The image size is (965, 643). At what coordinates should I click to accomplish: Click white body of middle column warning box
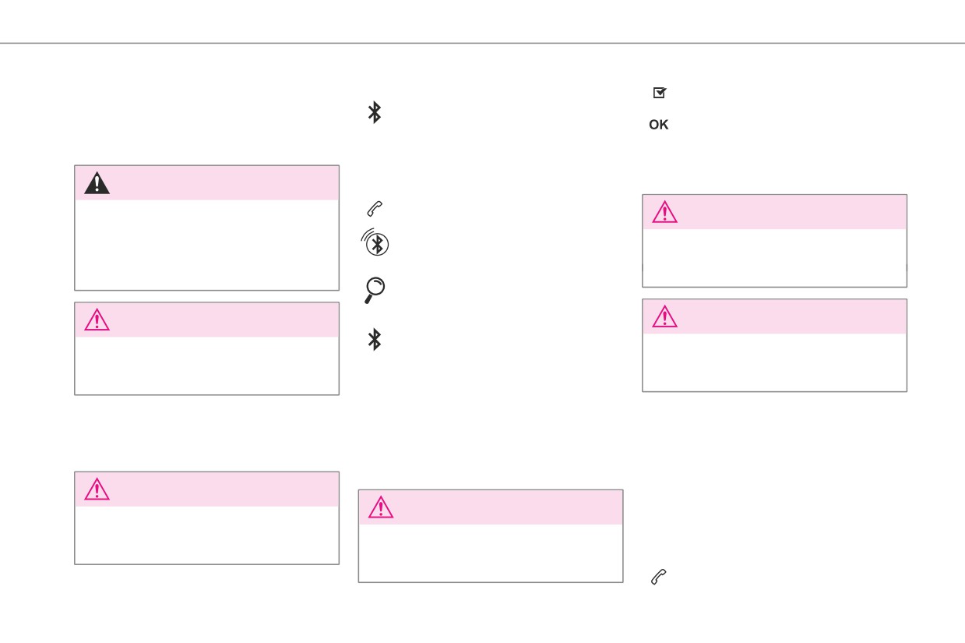pos(491,553)
